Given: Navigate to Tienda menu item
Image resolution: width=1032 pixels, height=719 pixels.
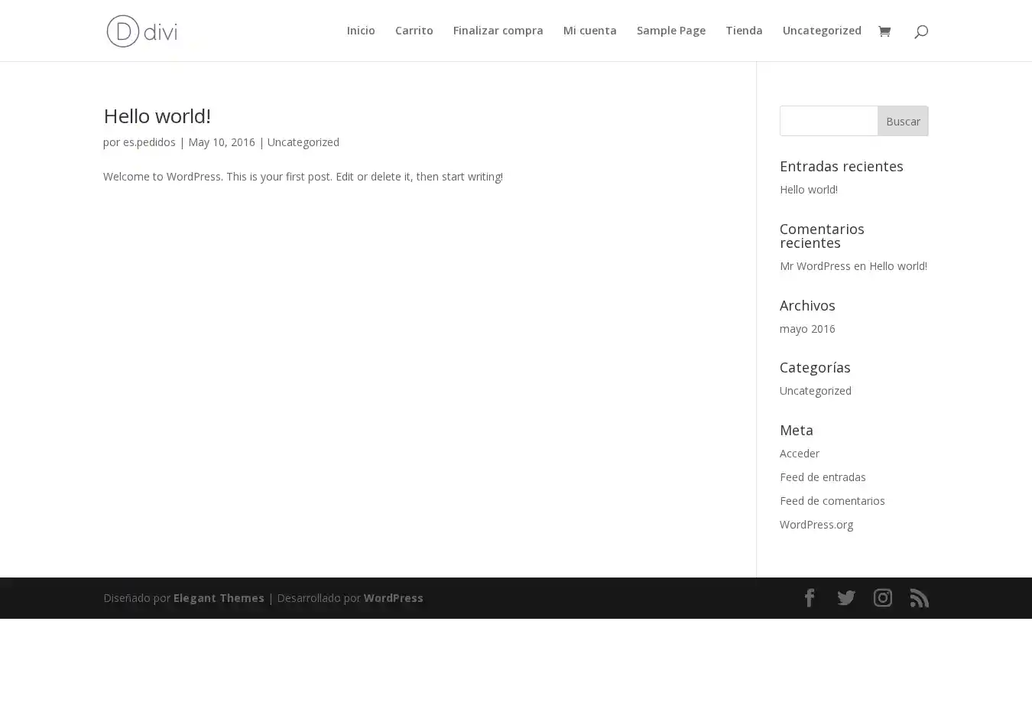Looking at the screenshot, I should coord(744,31).
